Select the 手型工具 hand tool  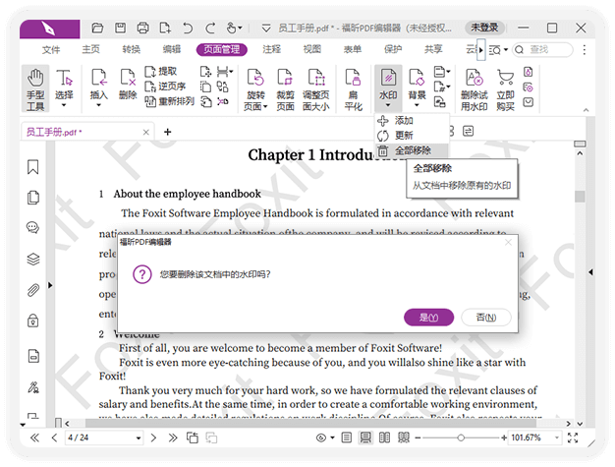35,89
